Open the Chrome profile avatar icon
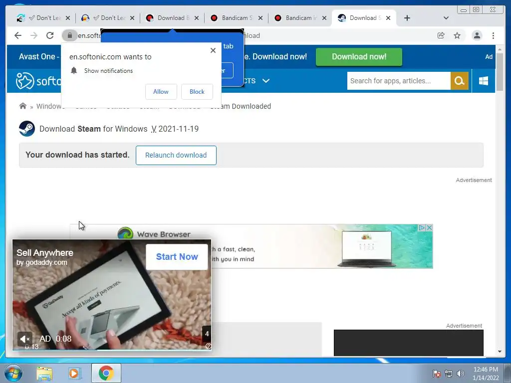Viewport: 511px width, 383px height. pos(477,35)
